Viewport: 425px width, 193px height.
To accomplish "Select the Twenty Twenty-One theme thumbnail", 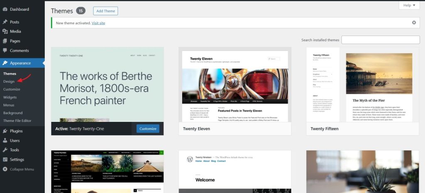I will [107, 84].
